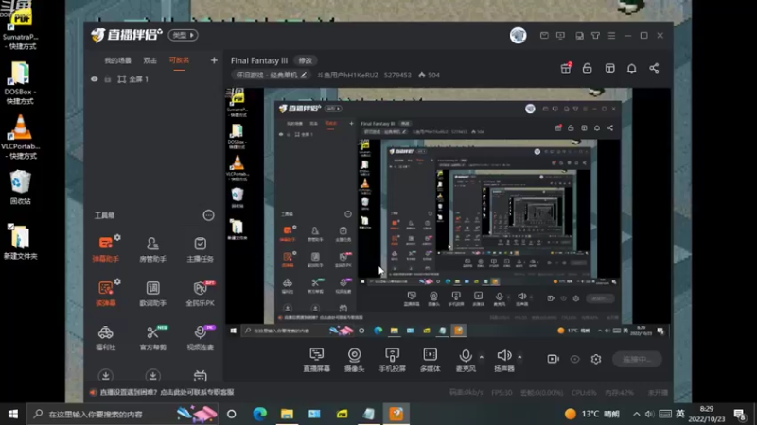
Task: Open the 视频连麦 tool
Action: 200,337
